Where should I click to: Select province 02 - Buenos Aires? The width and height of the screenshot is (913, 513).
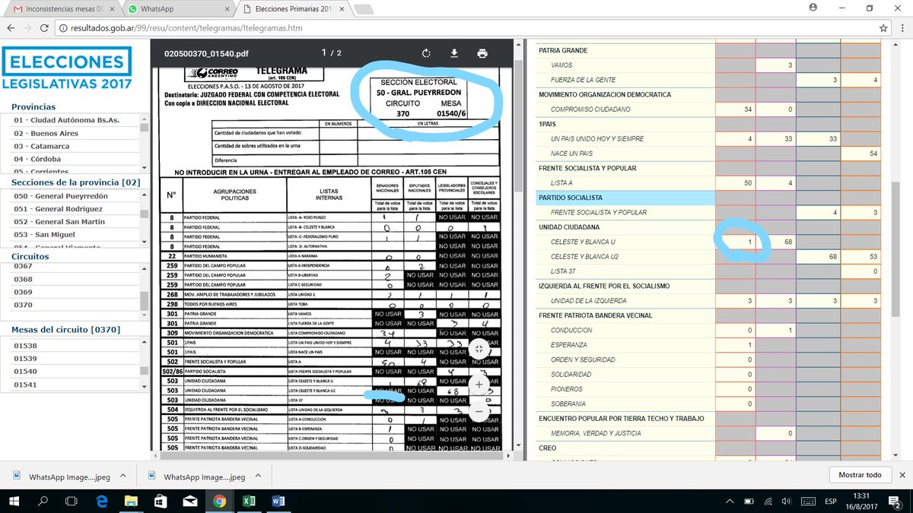[70, 134]
